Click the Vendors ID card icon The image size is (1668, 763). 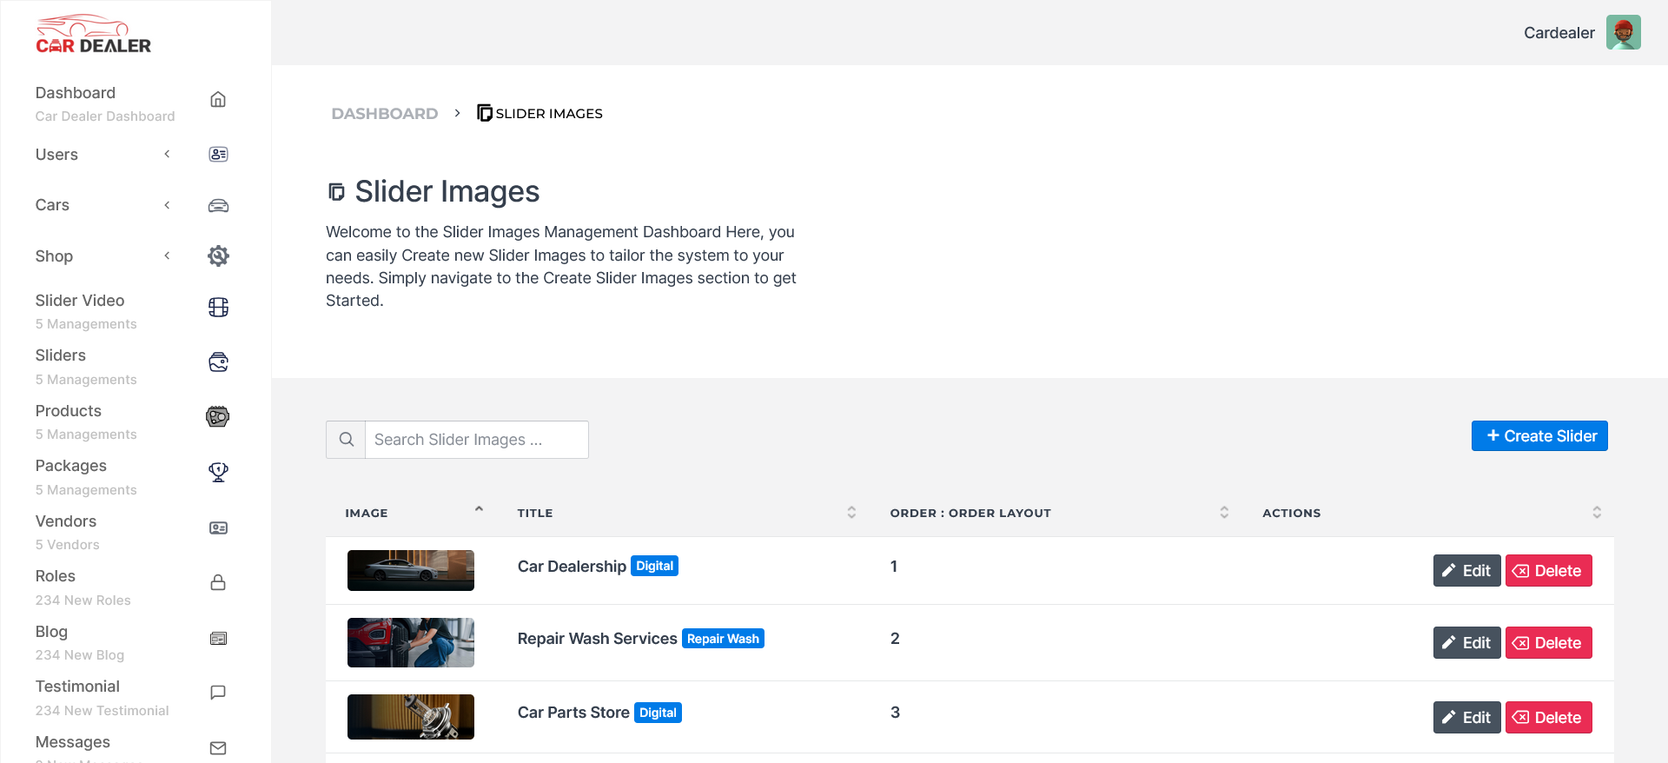(218, 527)
